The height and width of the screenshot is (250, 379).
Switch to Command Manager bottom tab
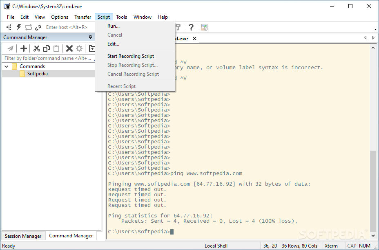[x=71, y=236]
